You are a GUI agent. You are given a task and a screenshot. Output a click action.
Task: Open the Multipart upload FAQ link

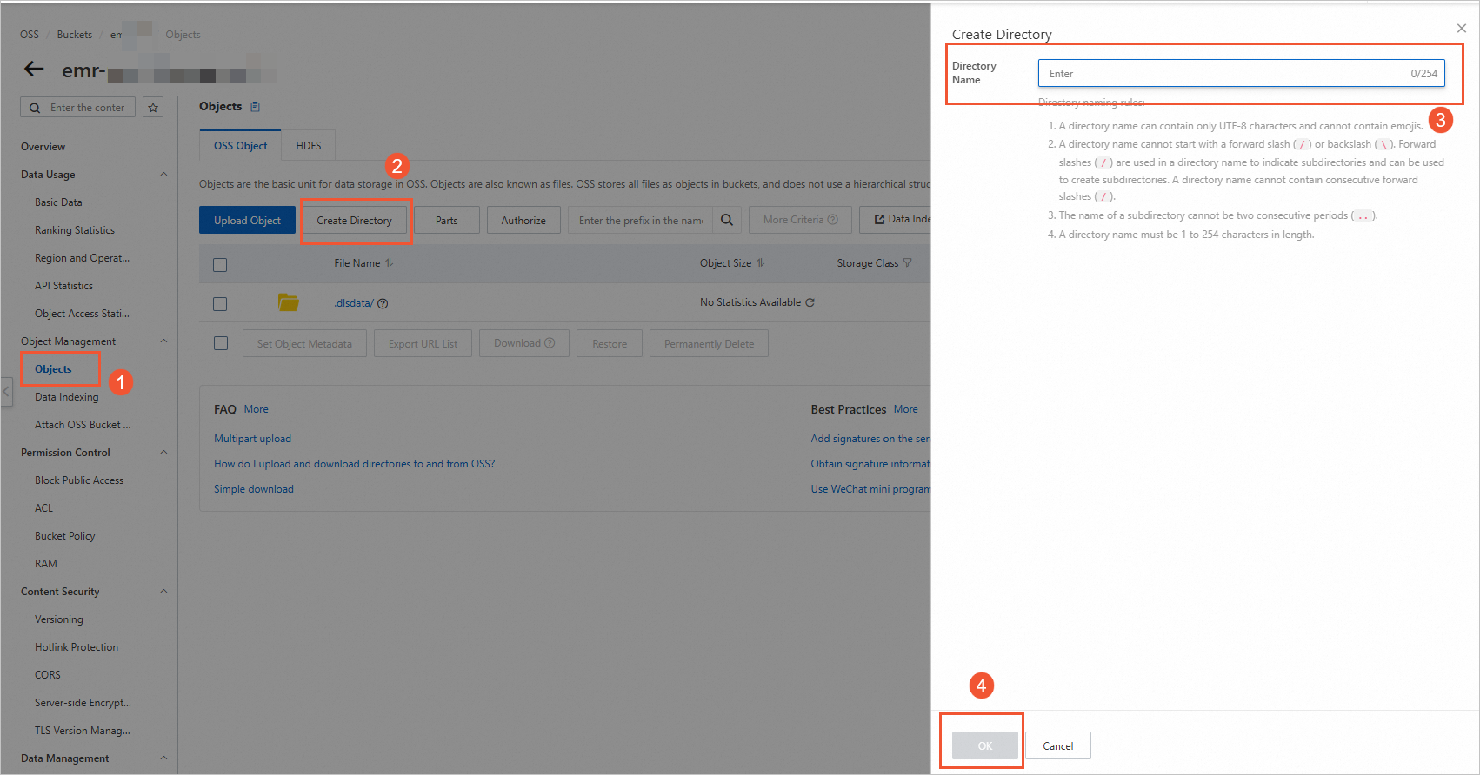pos(252,439)
